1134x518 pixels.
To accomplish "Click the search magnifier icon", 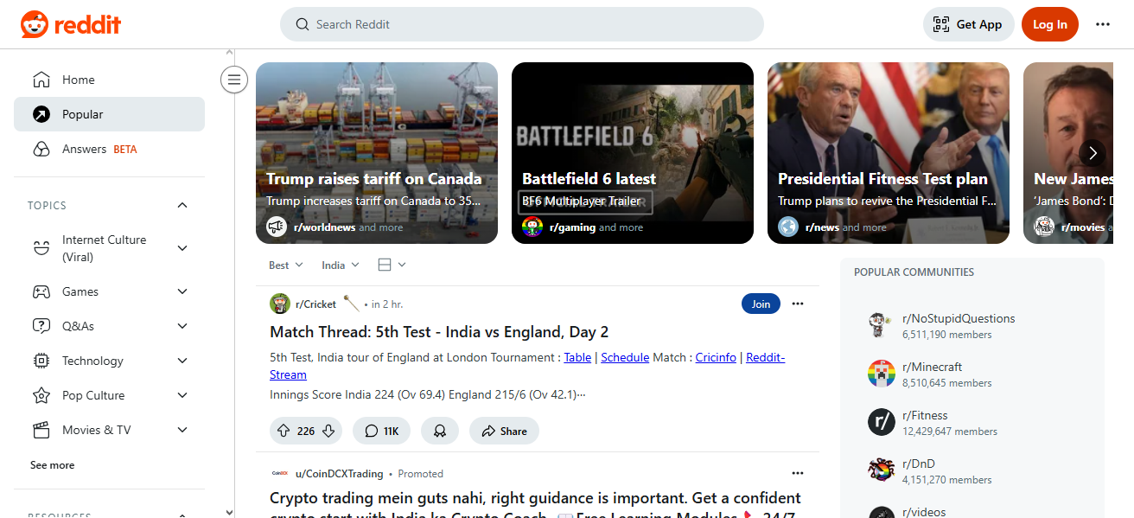I will pyautogui.click(x=303, y=24).
